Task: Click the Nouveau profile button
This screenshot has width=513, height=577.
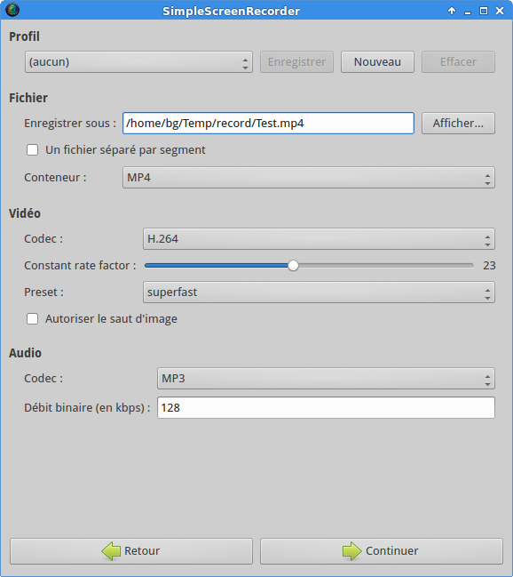Action: click(x=377, y=62)
